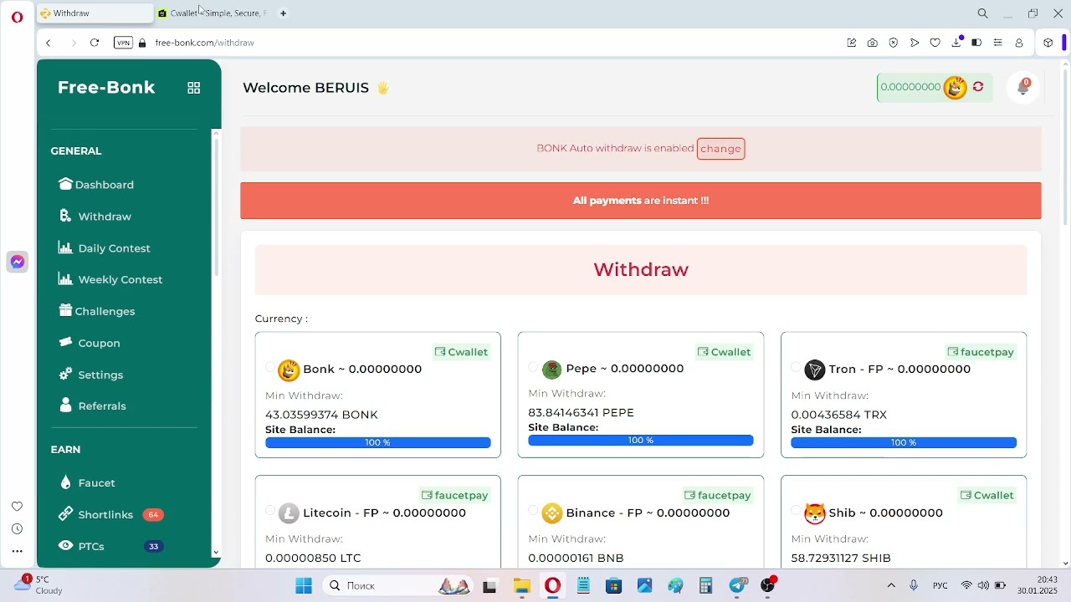Image resolution: width=1071 pixels, height=602 pixels.
Task: Open the Windows Start button
Action: [x=304, y=586]
